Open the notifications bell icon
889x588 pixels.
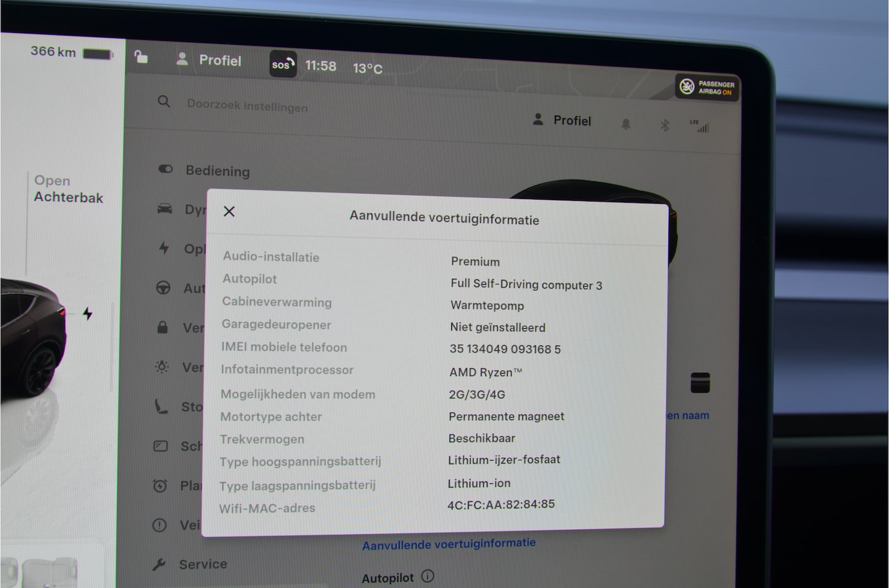point(625,124)
